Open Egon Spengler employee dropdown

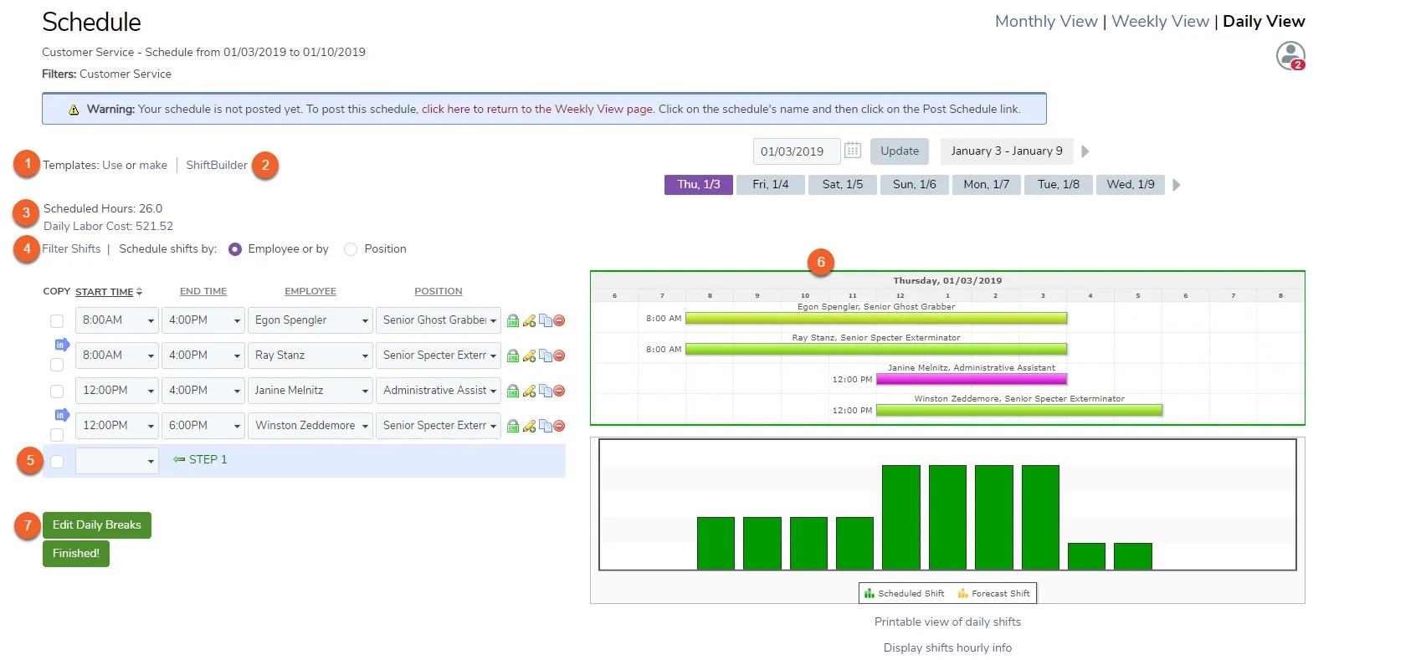click(x=310, y=320)
